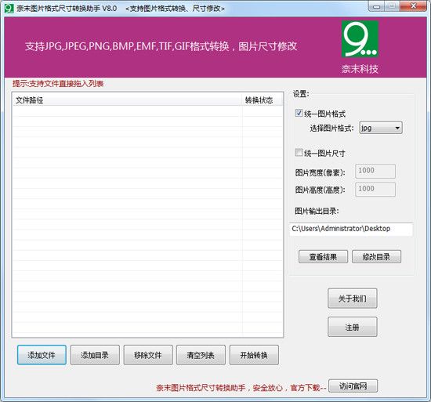Open 查看结果 to view the output

click(323, 257)
